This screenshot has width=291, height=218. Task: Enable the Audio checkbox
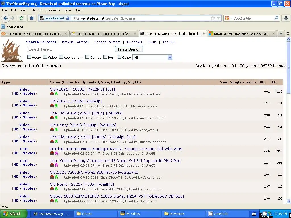[x=29, y=57]
